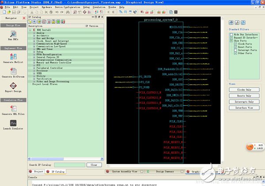This screenshot has height=186, width=265.
Task: Switch to the Design Summary tab
Action: [165, 171]
